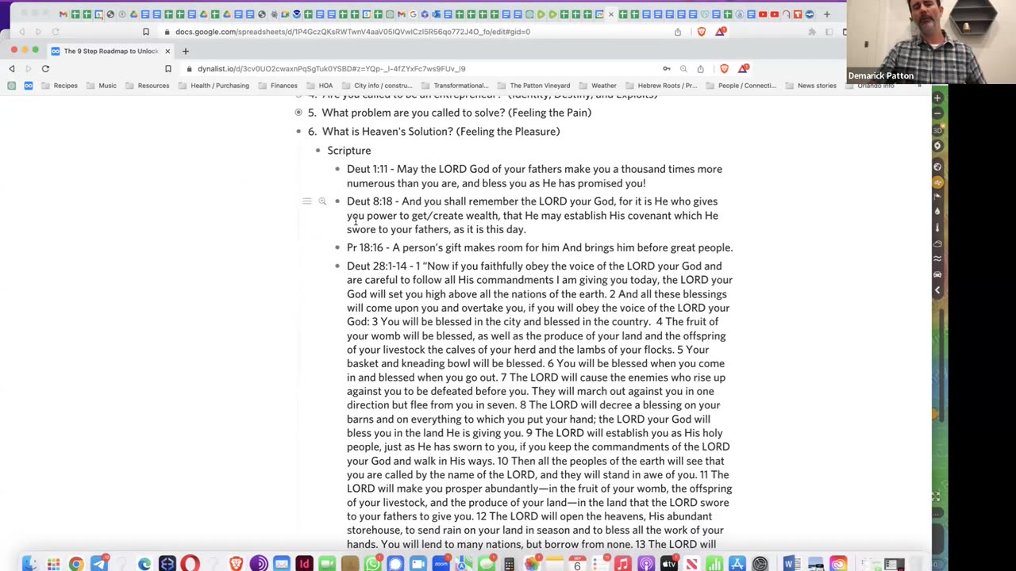Open People / Connections bookmarks folder
This screenshot has width=1016, height=571.
[x=741, y=86]
